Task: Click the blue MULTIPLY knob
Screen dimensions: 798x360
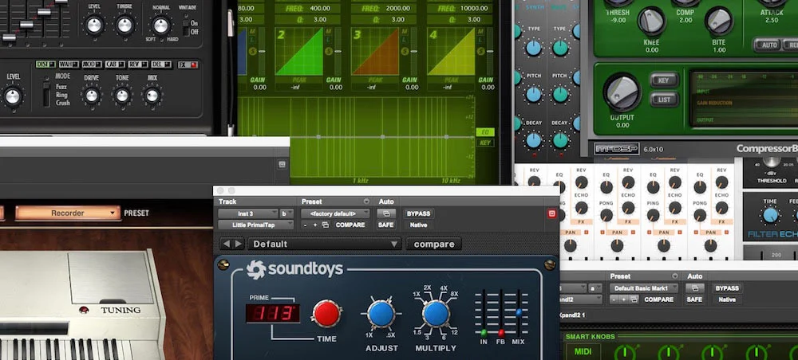Action: [x=436, y=314]
